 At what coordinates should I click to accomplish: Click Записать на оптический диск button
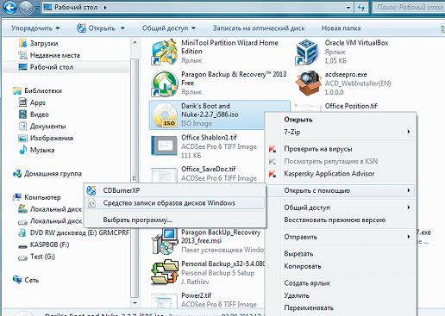point(259,28)
